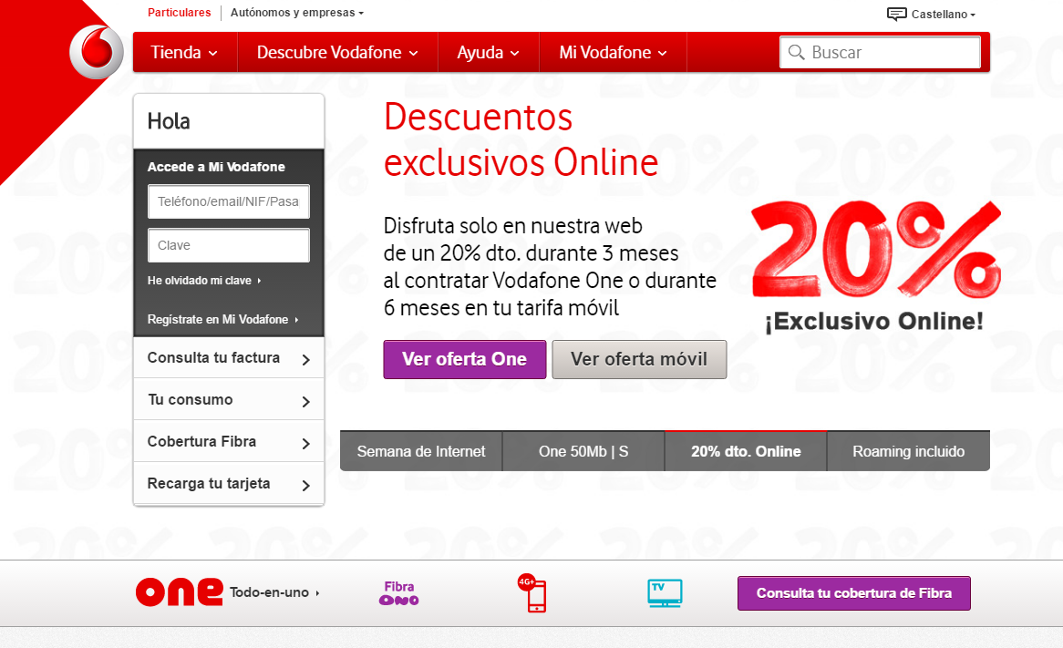Expand the Mi Vodafone menu
Viewport: 1063px width, 648px height.
click(x=613, y=52)
